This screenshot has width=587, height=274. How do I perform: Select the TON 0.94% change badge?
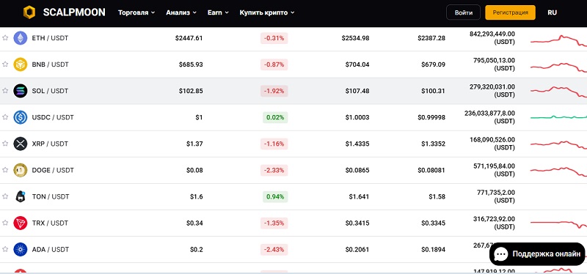(x=275, y=196)
